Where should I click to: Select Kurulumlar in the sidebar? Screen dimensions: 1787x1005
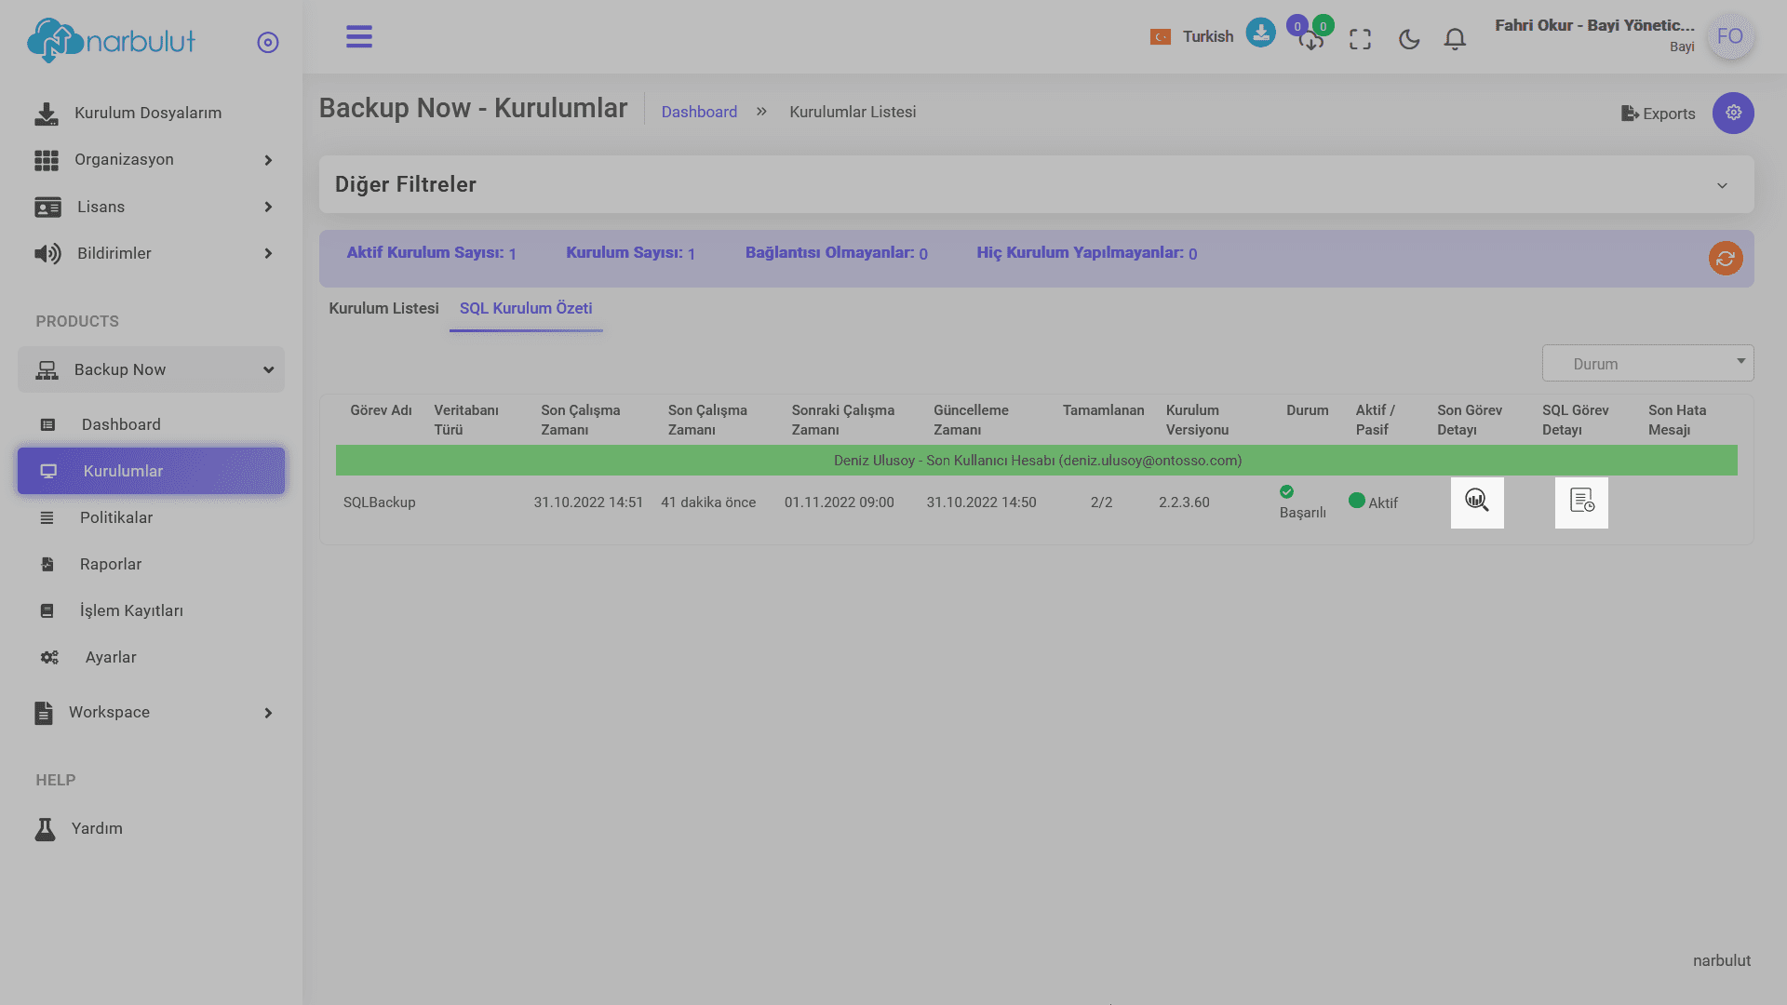tap(151, 471)
